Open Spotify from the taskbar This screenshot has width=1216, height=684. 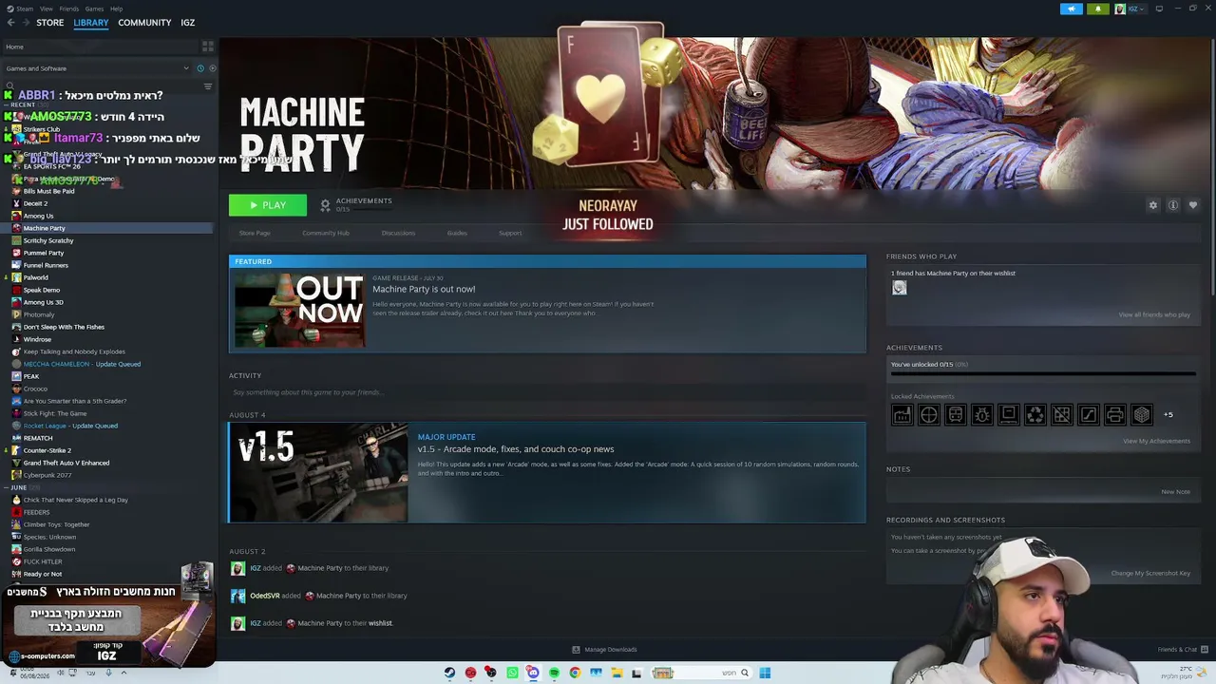coord(554,673)
